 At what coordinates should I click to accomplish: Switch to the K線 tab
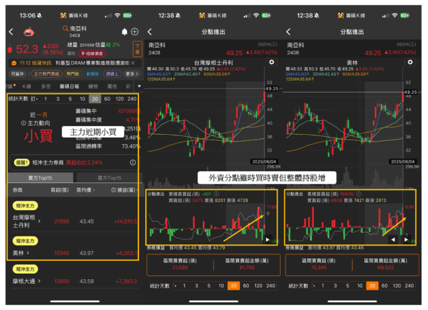coord(27,87)
